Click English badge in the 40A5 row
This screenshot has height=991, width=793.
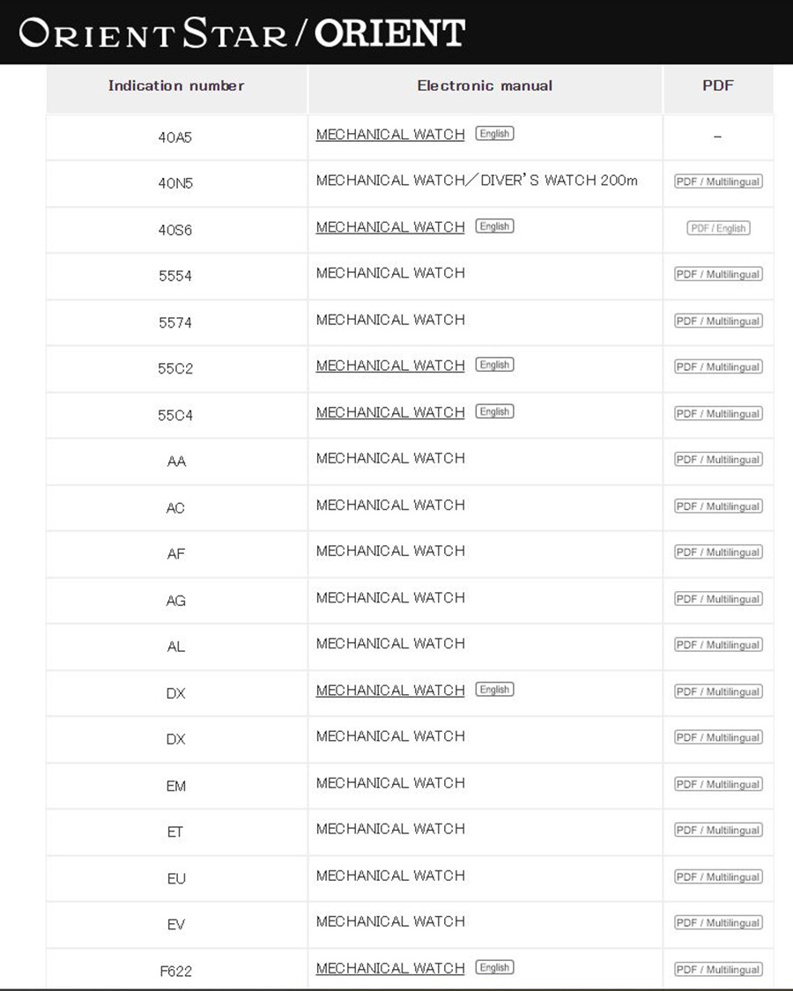(494, 134)
